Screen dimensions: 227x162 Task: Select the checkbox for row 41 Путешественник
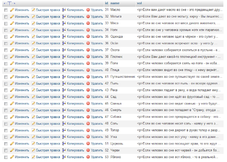tap(6, 77)
